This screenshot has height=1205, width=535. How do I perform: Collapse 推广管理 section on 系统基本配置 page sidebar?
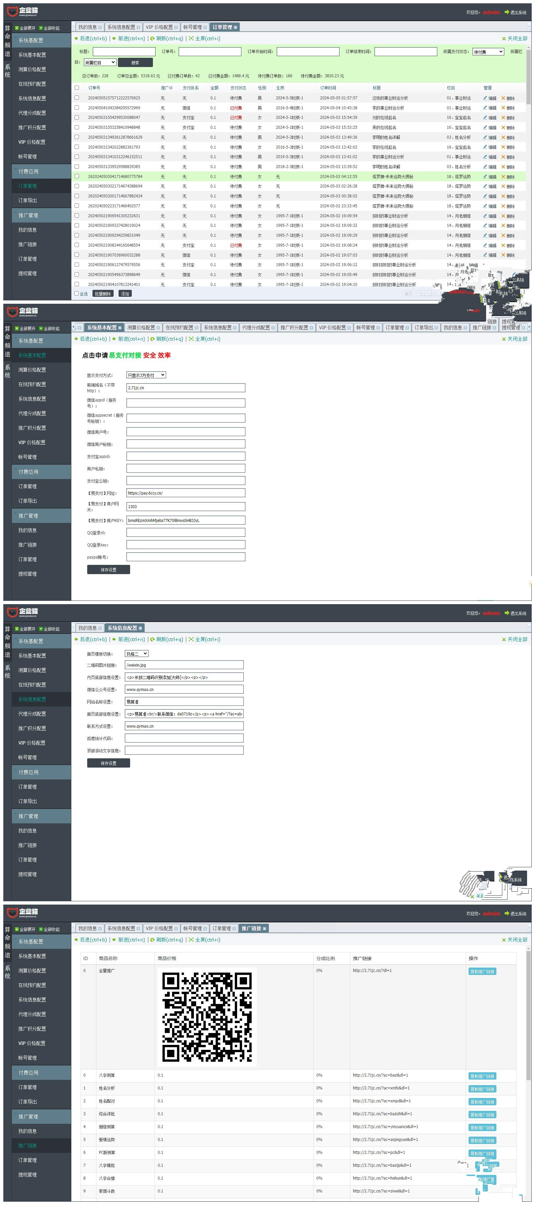(41, 515)
